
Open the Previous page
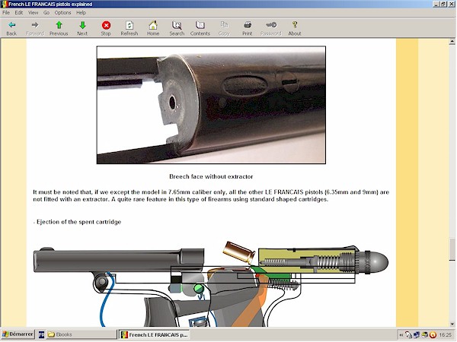59,29
